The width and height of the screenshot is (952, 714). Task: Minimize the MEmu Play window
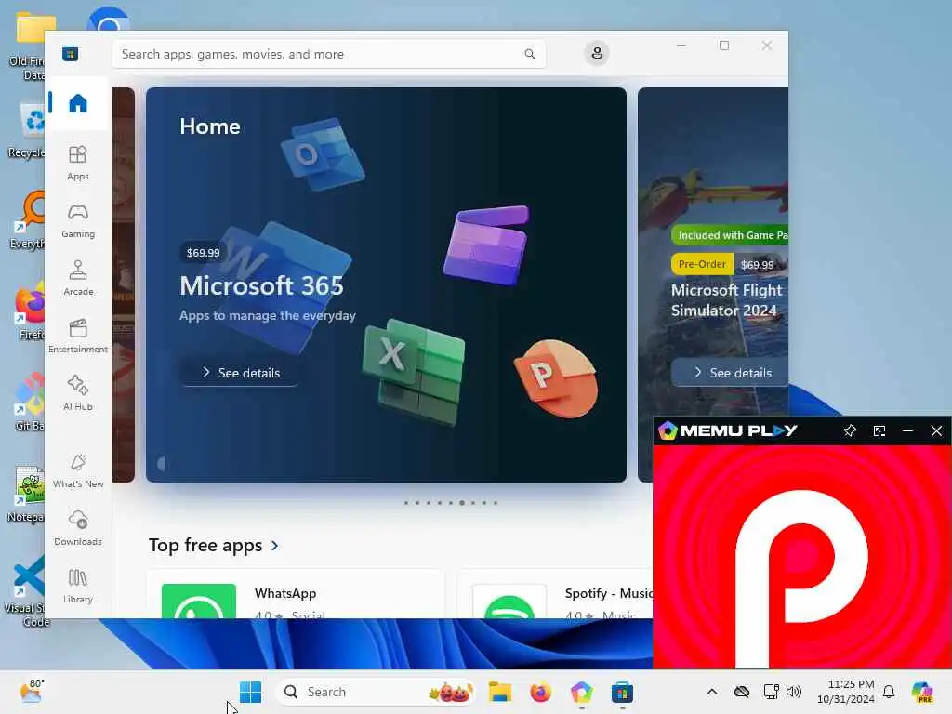(x=907, y=430)
